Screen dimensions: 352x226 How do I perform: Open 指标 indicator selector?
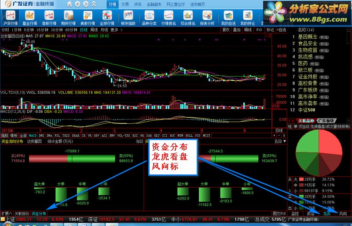pyautogui.click(x=5, y=136)
